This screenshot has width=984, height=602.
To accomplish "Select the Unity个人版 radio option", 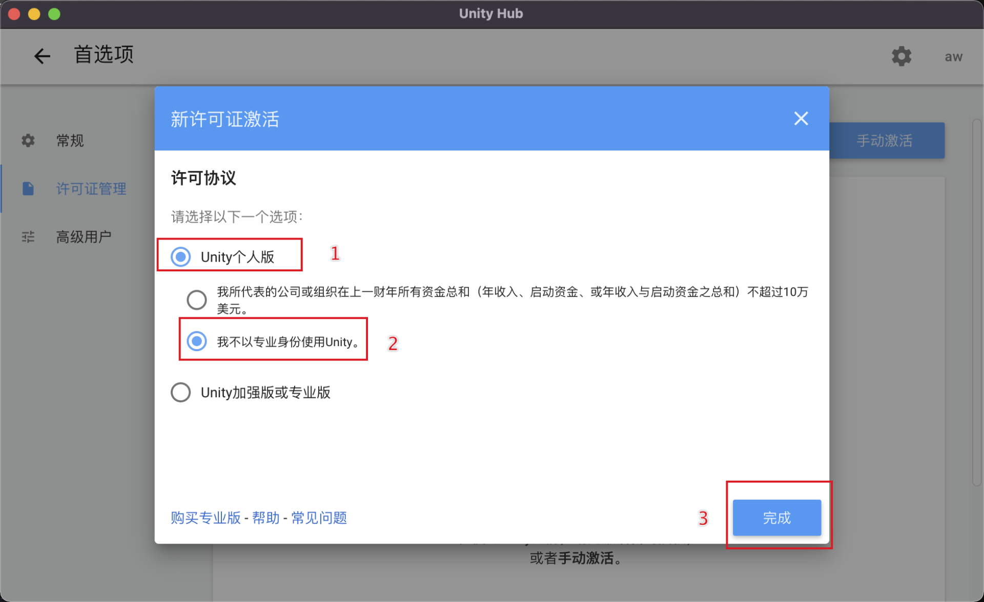I will tap(180, 256).
